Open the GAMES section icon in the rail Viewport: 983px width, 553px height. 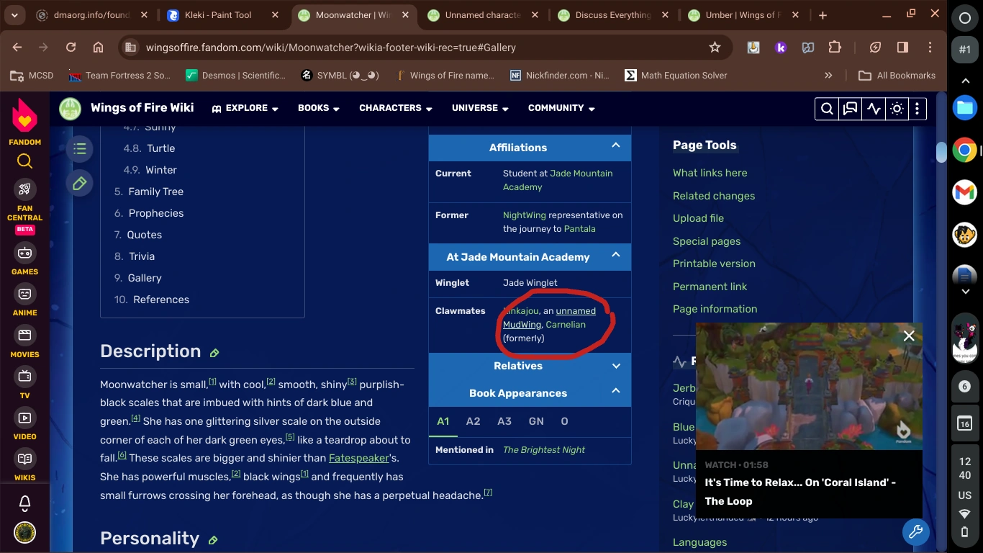(24, 253)
